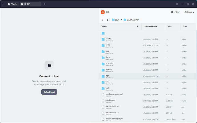Click the 'auths' folder name
Viewport: 197px width, 123px height.
(108, 45)
